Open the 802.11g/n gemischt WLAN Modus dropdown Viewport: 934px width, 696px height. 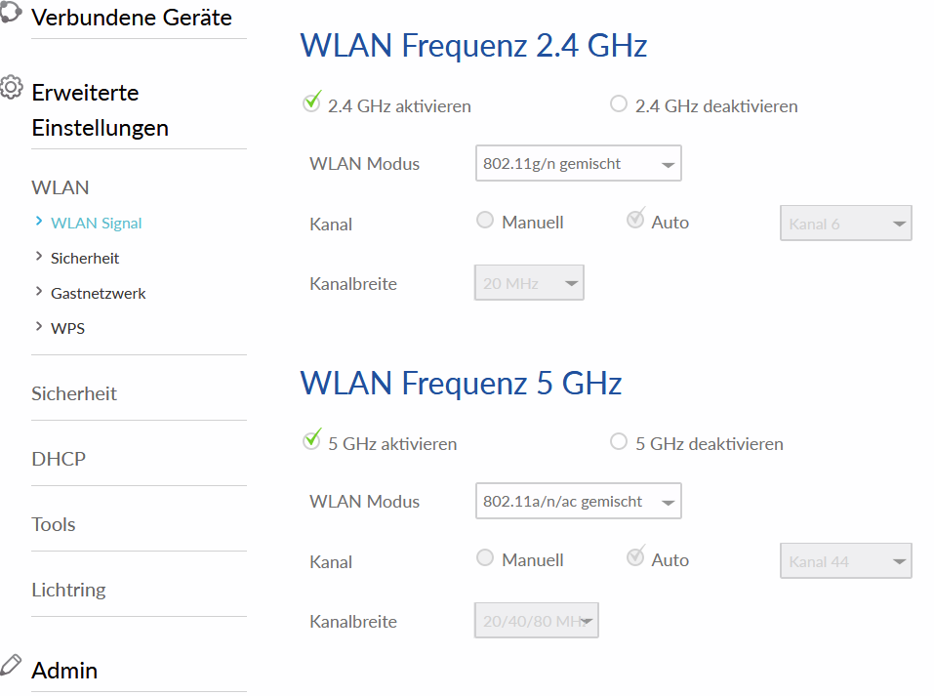(578, 164)
